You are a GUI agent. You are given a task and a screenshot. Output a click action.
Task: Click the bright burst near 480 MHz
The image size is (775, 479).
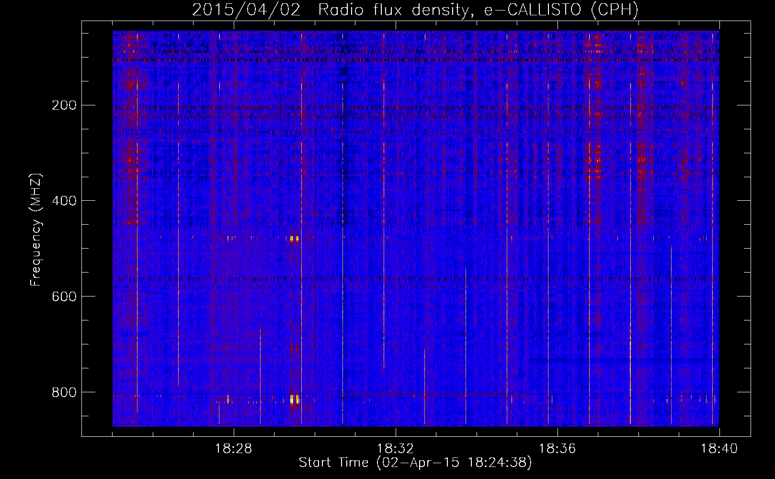tap(294, 239)
